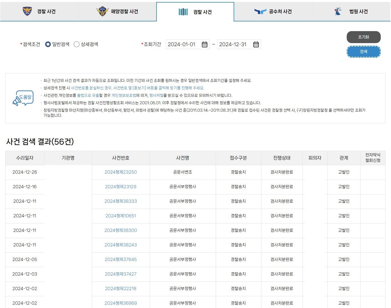Switch to the 해양경찰 사건 tab
Image resolution: width=391 pixels, height=308 pixels.
pos(117,11)
